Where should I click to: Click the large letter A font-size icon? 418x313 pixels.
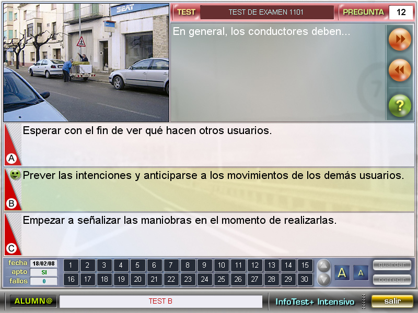[342, 273]
